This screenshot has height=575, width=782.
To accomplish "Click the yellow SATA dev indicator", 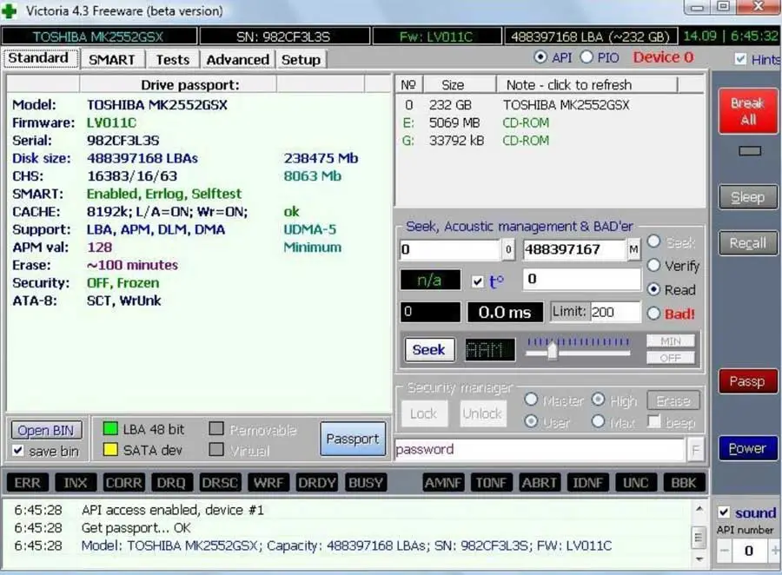I will click(x=110, y=450).
